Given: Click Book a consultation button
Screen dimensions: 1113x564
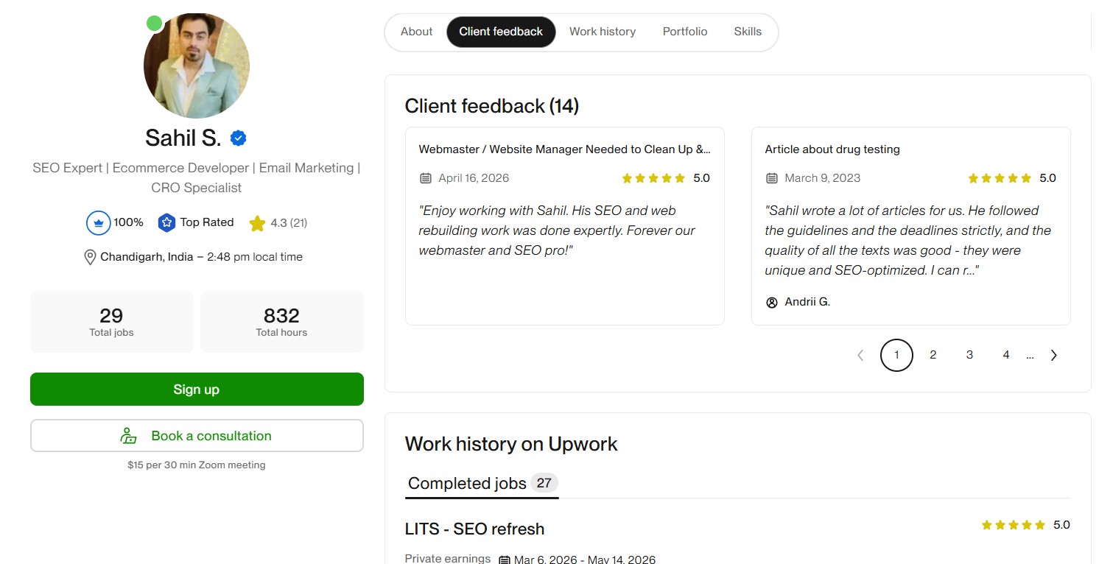Looking at the screenshot, I should (197, 436).
